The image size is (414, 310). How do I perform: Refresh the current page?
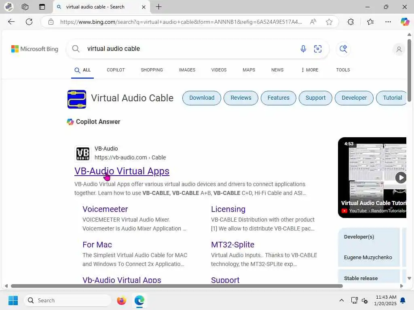pos(29,22)
